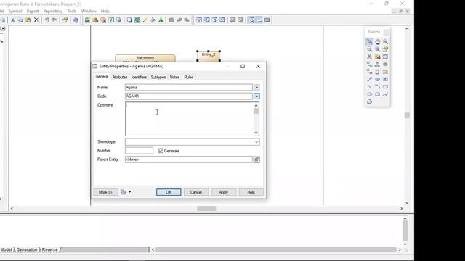Image resolution: width=465 pixels, height=261 pixels.
Task: Click in the Name input field
Action: point(189,87)
